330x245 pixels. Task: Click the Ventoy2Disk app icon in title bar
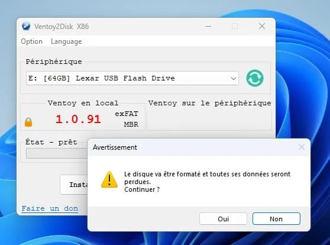coord(26,26)
